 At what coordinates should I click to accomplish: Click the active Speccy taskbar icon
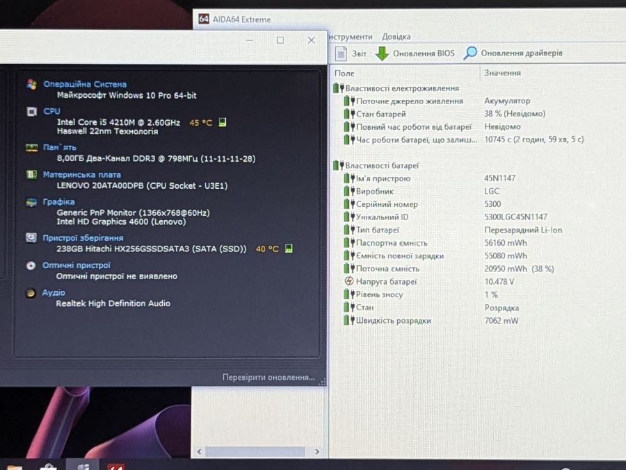pyautogui.click(x=83, y=466)
